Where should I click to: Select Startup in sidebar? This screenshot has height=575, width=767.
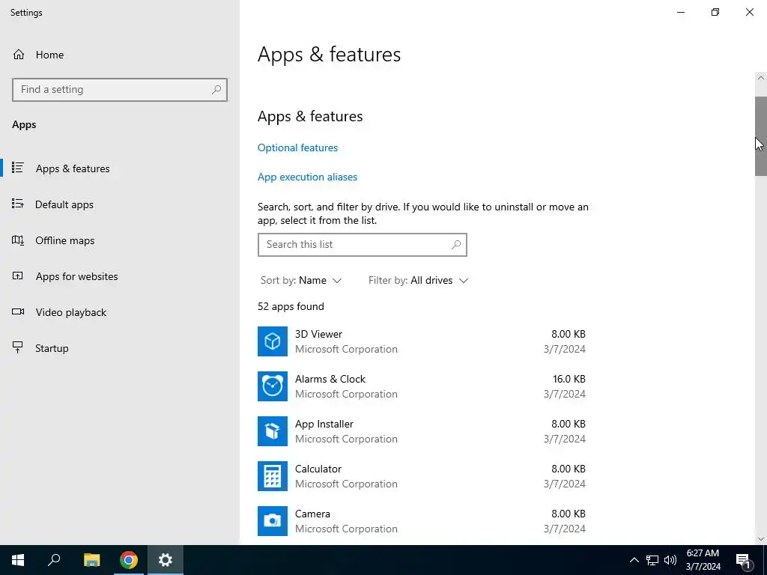[x=120, y=348]
